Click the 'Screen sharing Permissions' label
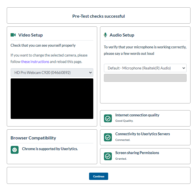The width and height of the screenshot is (195, 192). pos(137,153)
